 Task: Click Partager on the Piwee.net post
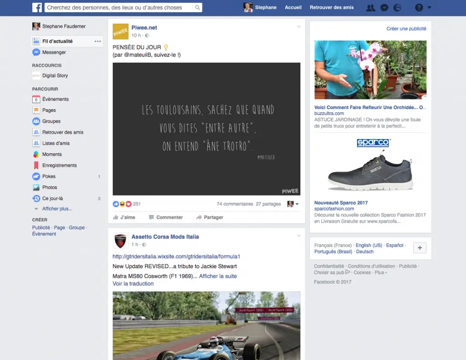point(210,217)
